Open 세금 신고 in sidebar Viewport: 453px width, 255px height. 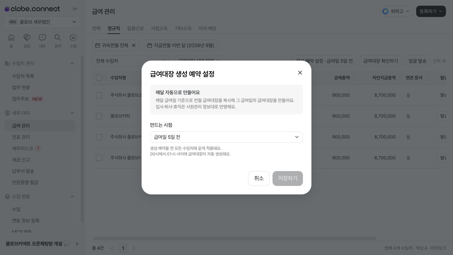[x=40, y=160]
